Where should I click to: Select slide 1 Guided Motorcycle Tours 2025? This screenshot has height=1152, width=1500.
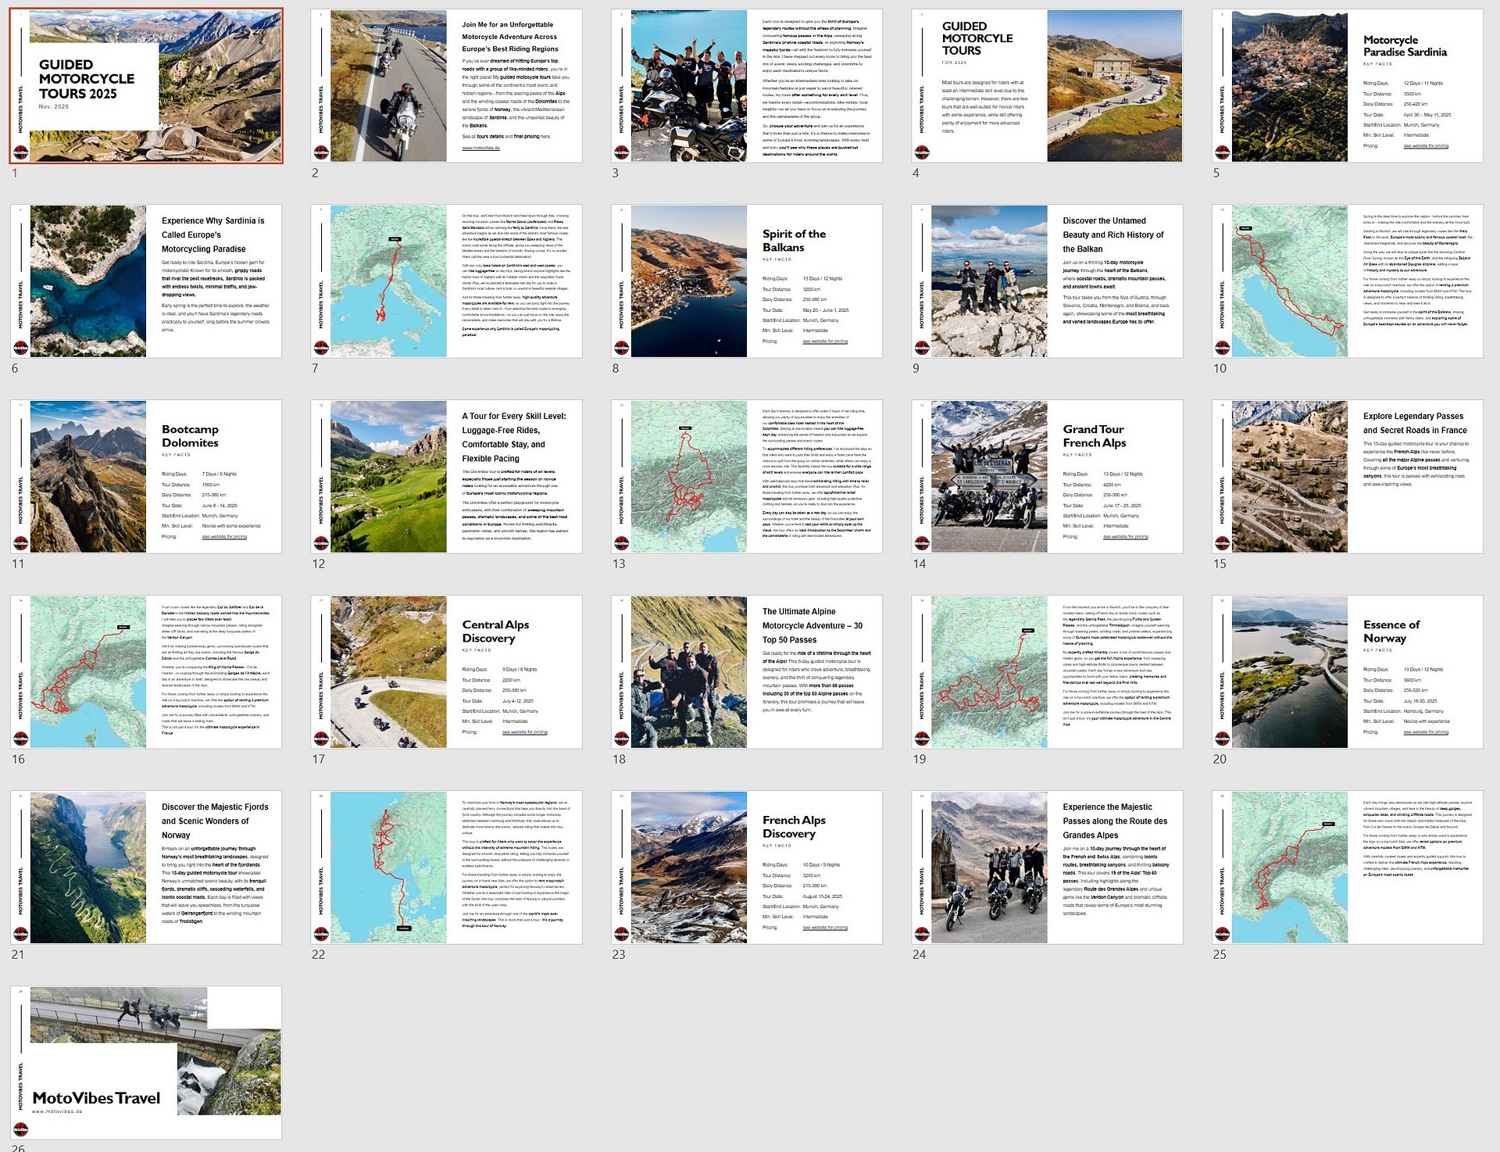(x=146, y=86)
